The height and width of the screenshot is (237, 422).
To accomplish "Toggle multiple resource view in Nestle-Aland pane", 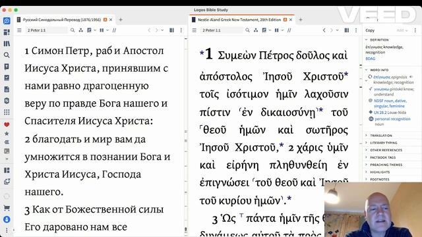I will 347,30.
